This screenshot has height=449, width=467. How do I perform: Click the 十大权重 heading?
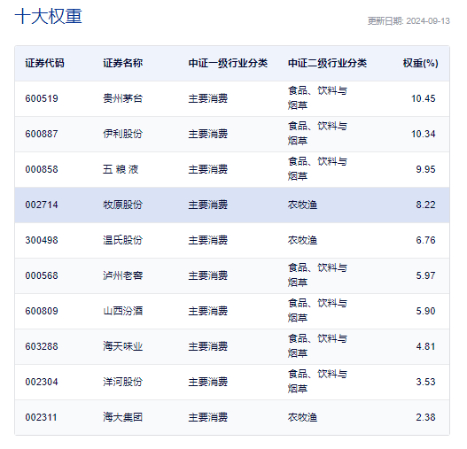(48, 16)
